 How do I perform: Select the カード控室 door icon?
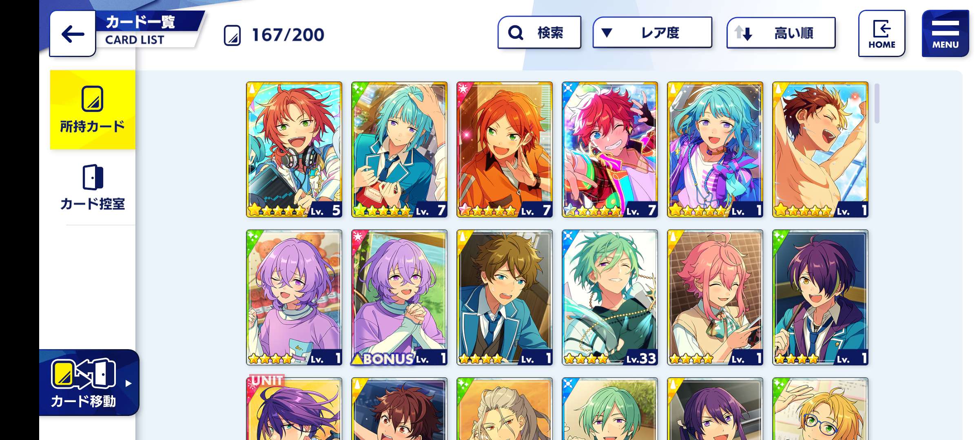pyautogui.click(x=93, y=177)
